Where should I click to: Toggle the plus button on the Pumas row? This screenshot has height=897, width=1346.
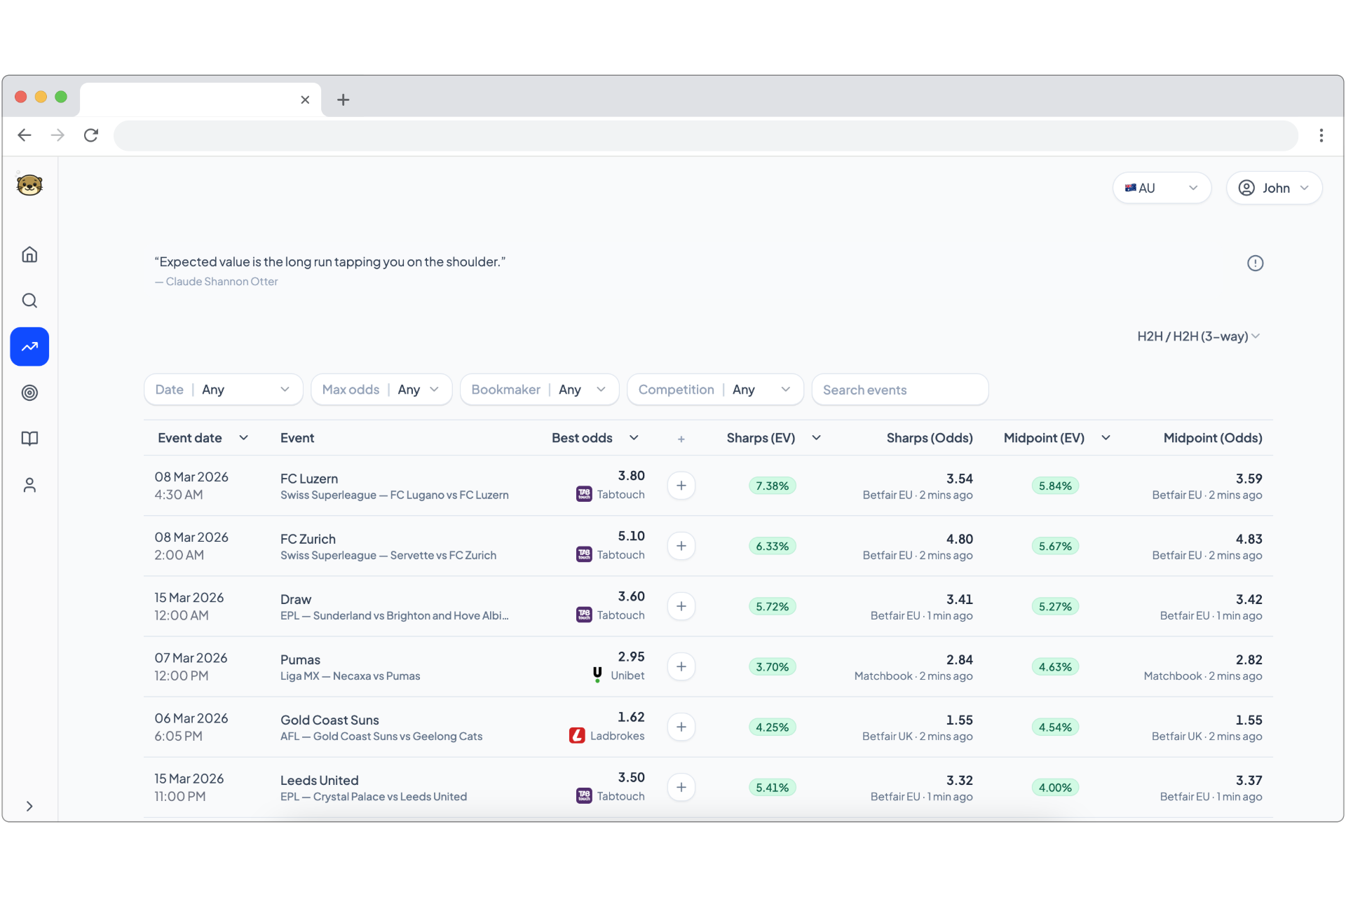[681, 666]
